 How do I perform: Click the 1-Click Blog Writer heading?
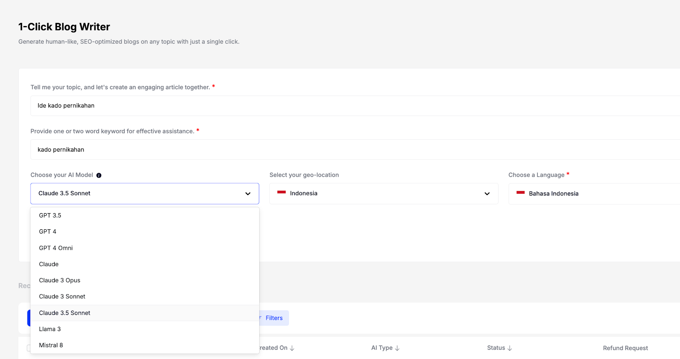pos(64,27)
